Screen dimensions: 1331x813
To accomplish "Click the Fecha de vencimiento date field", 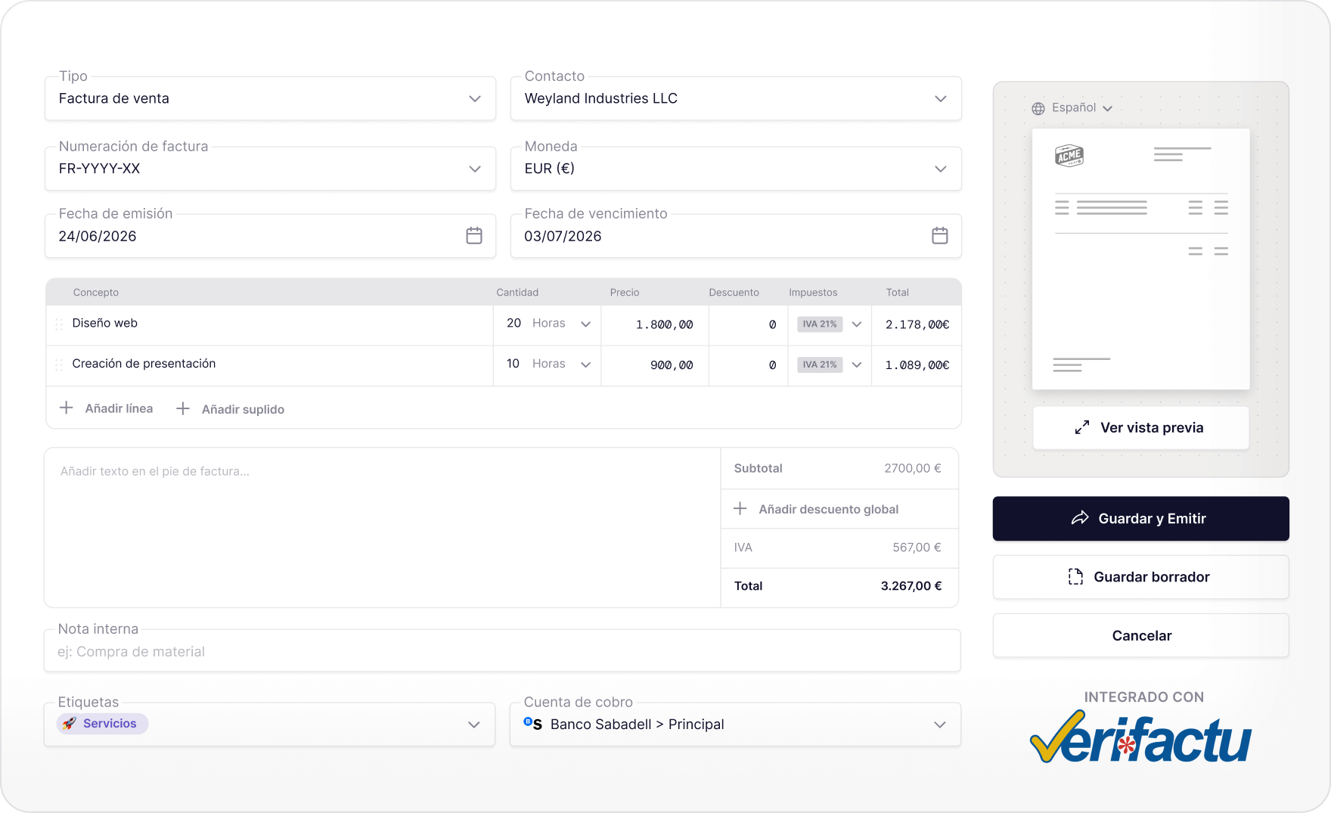I will (x=736, y=236).
